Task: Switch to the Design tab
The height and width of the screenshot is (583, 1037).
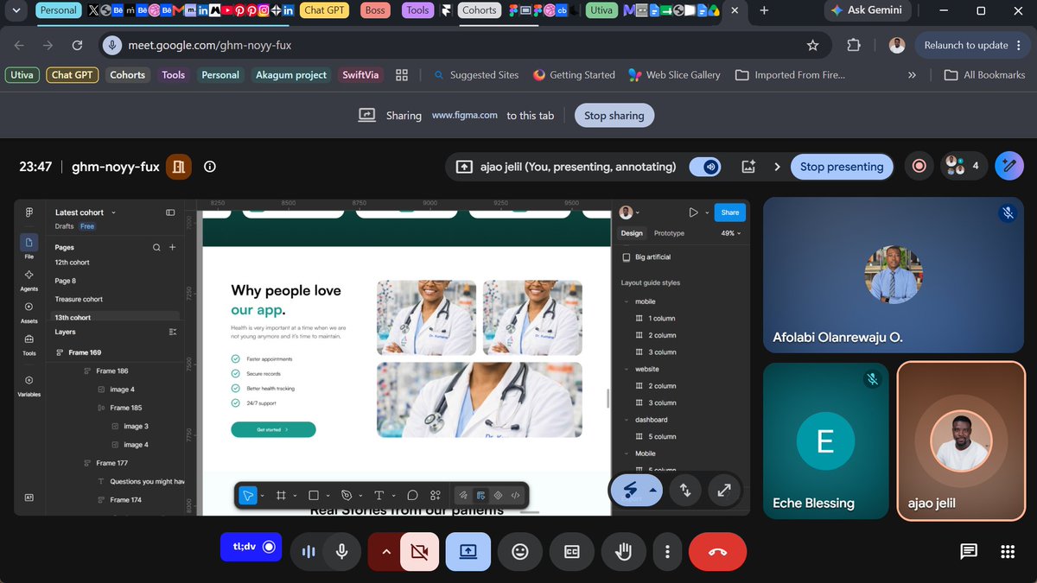Action: [x=632, y=233]
